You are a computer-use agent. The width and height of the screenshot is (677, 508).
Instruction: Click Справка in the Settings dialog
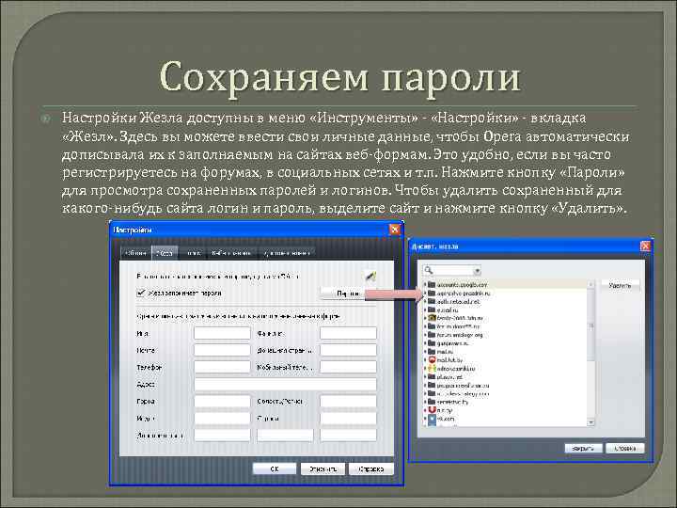[371, 468]
